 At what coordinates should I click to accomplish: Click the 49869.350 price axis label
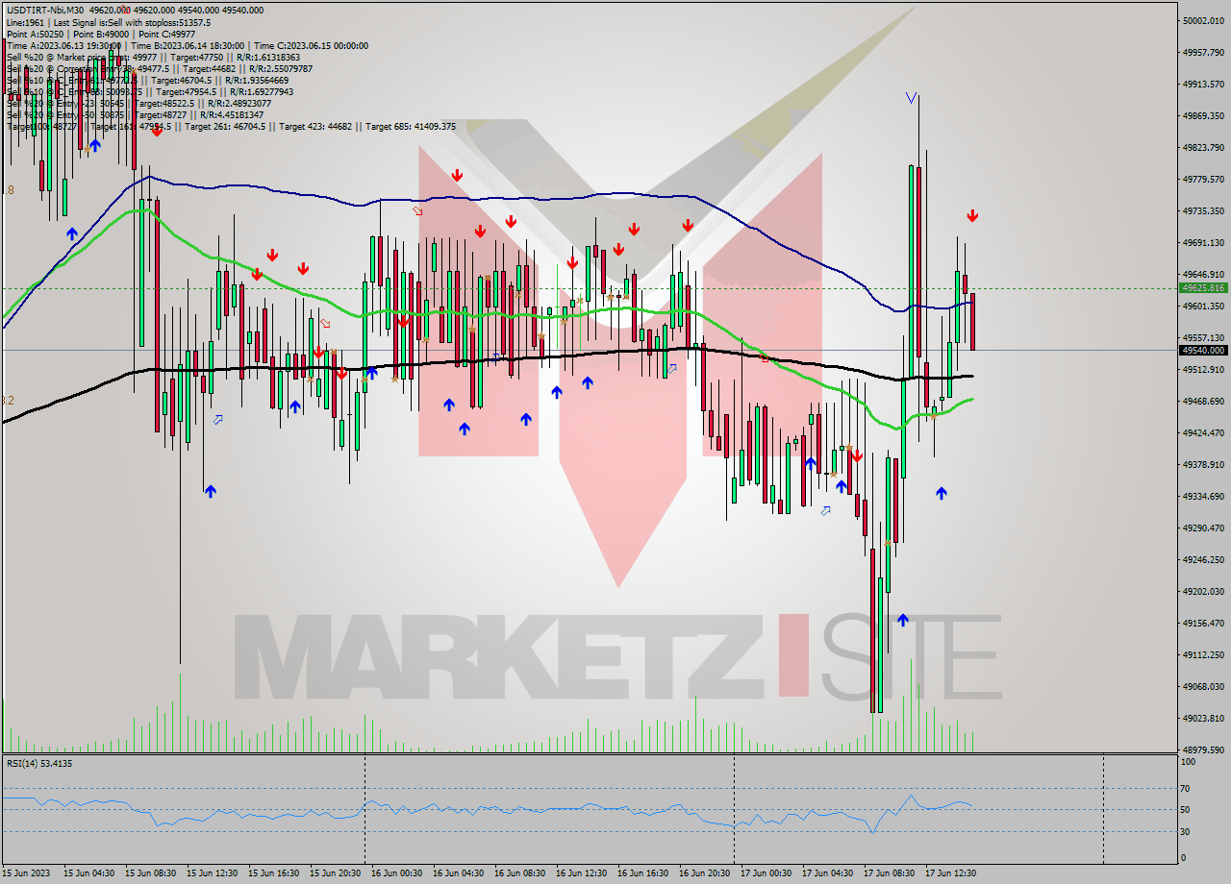tap(1205, 115)
